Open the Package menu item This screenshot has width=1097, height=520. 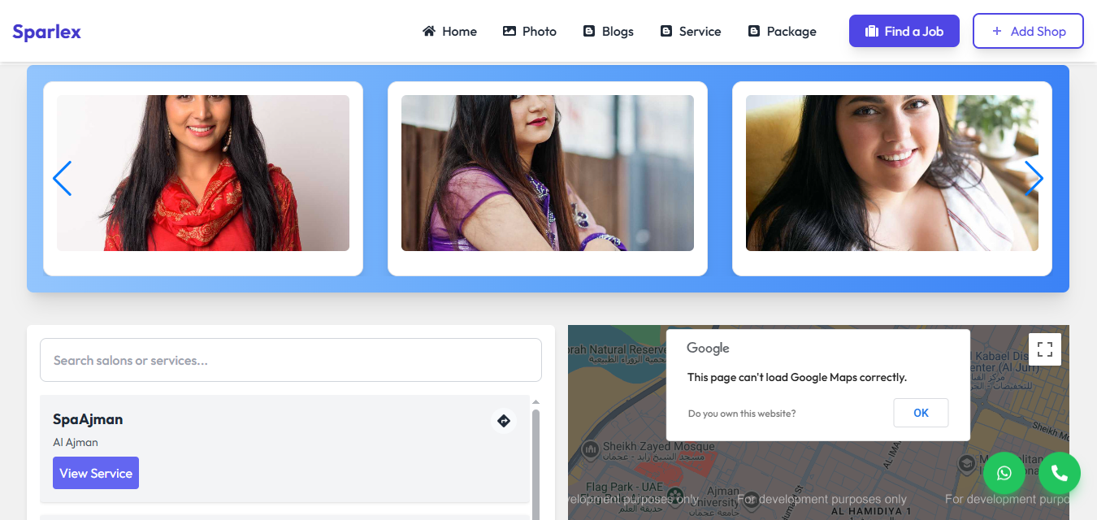(782, 32)
